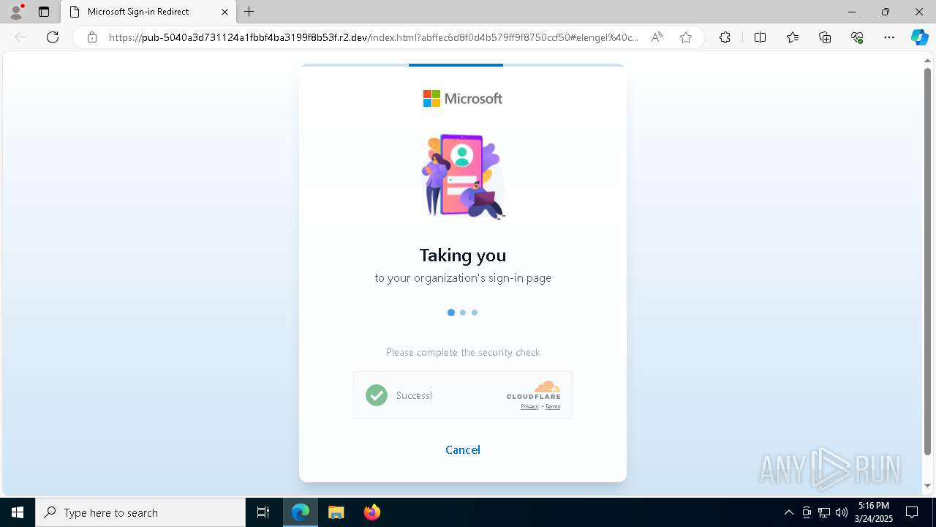Image resolution: width=936 pixels, height=527 pixels.
Task: Click the scrollbar down arrow
Action: [x=928, y=485]
